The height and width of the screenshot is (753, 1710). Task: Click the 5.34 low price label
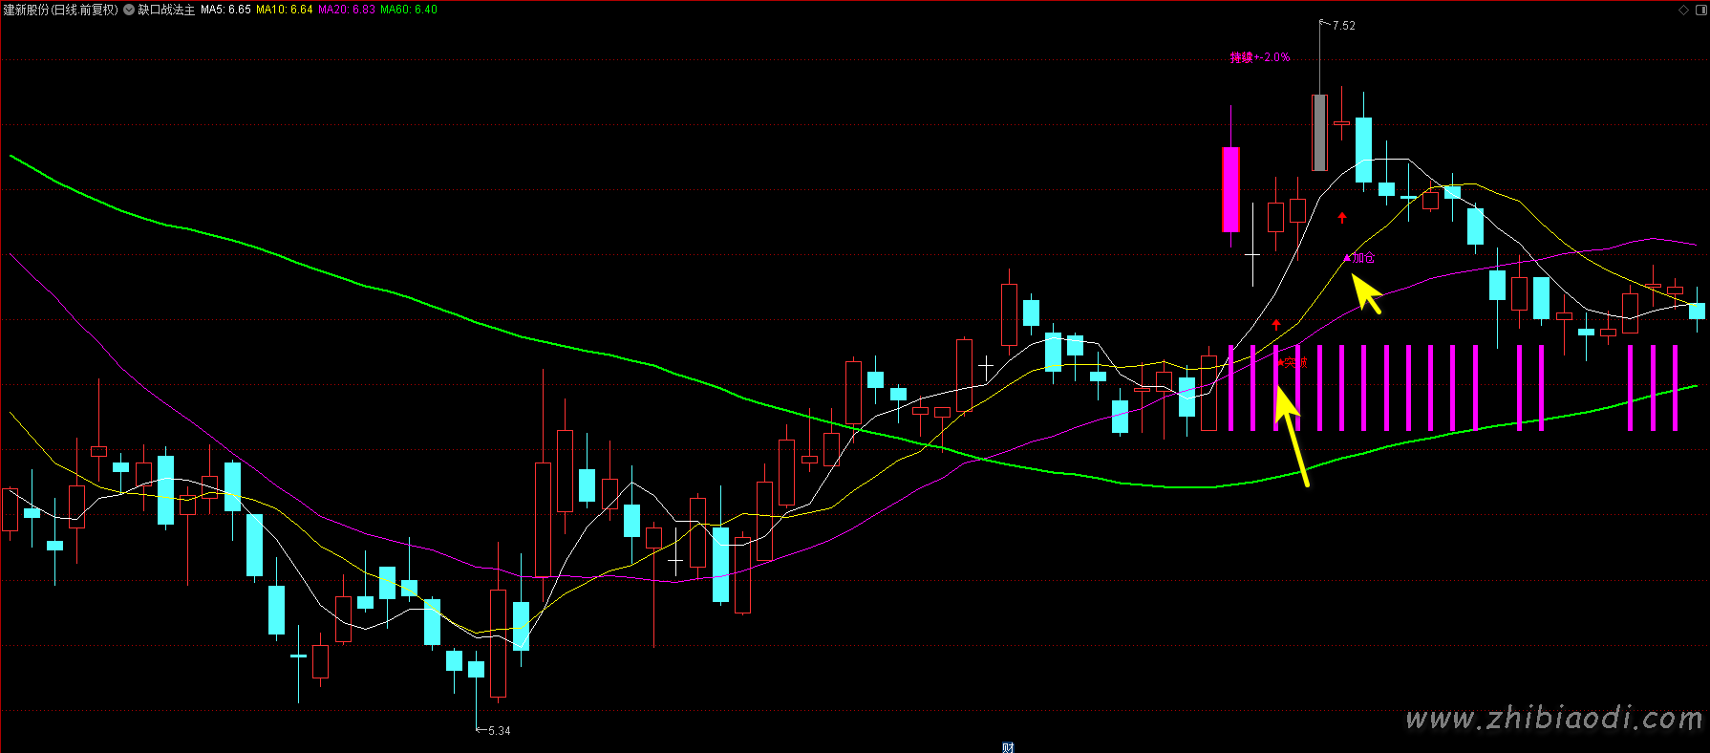pos(499,731)
